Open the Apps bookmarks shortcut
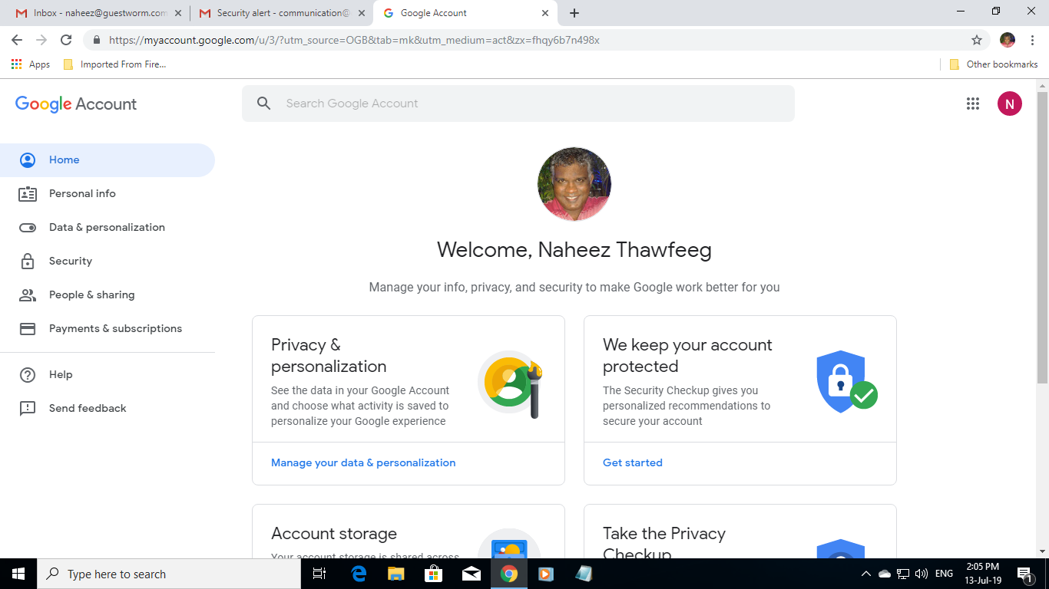The height and width of the screenshot is (589, 1049). click(31, 64)
